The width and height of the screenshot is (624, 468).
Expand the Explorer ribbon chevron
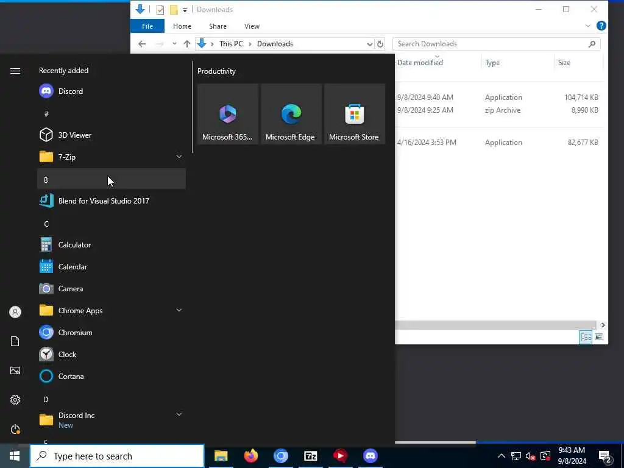(x=588, y=26)
